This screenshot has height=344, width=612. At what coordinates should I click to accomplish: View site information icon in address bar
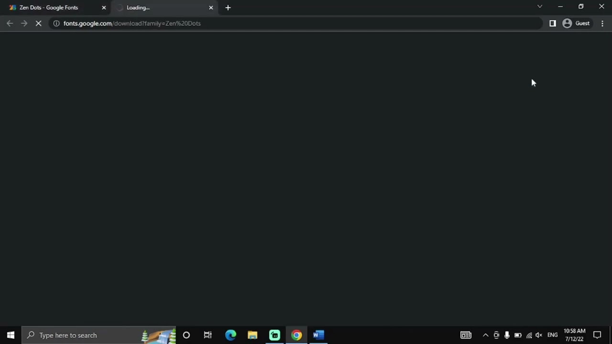click(x=56, y=23)
